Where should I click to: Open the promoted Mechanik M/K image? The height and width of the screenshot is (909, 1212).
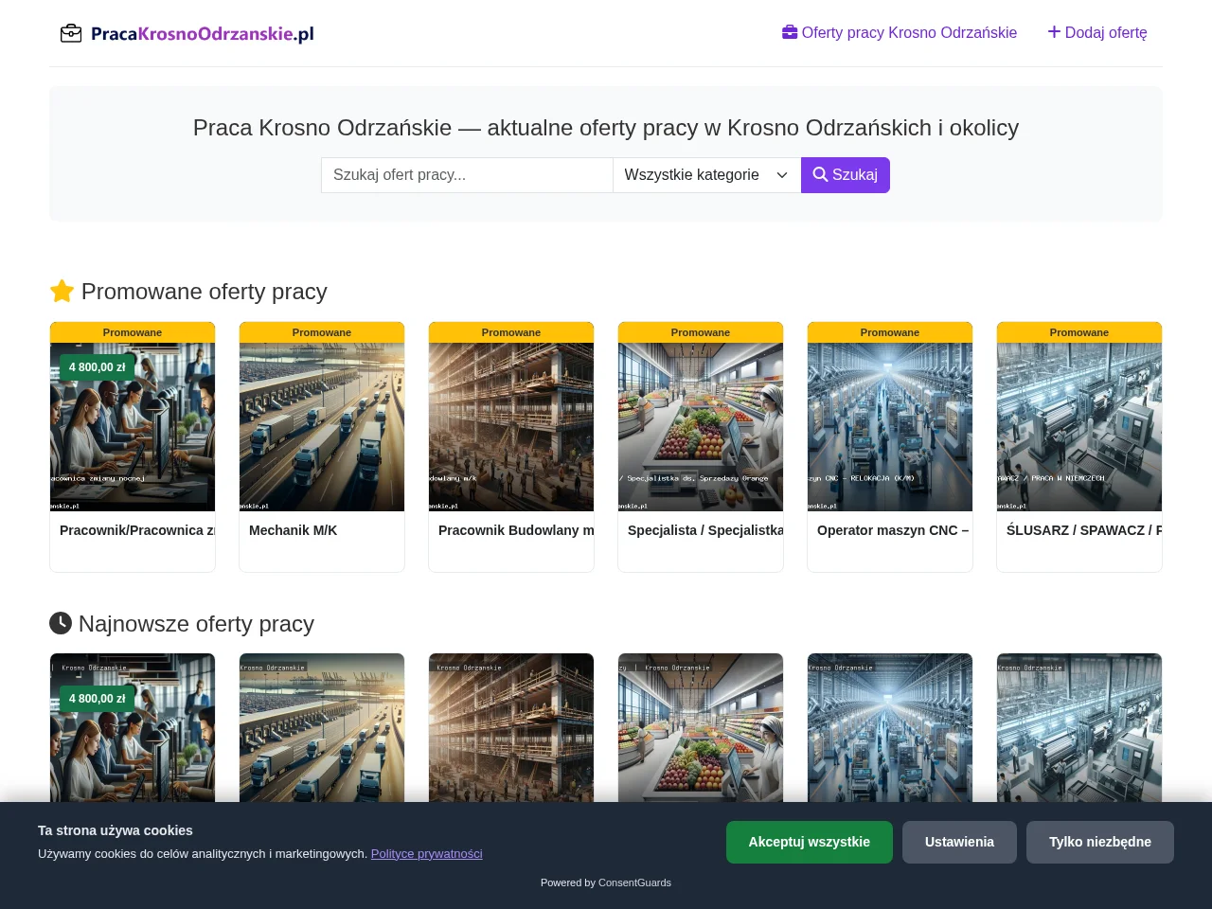click(x=322, y=427)
